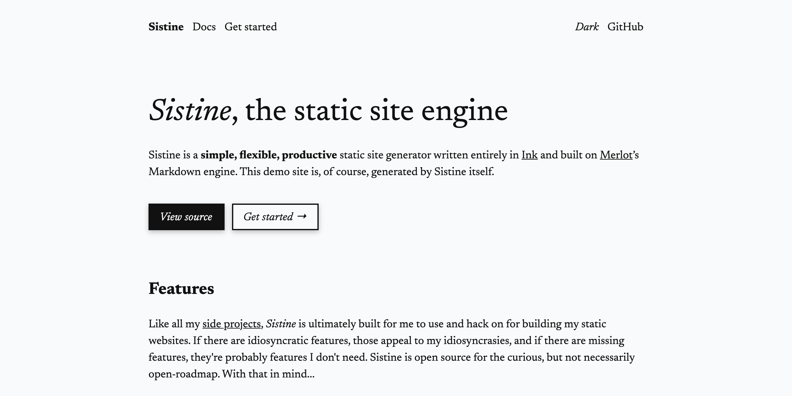Open the GitHub repository link

click(625, 27)
